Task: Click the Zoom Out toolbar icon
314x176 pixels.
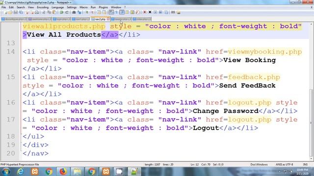Action: (x=92, y=12)
